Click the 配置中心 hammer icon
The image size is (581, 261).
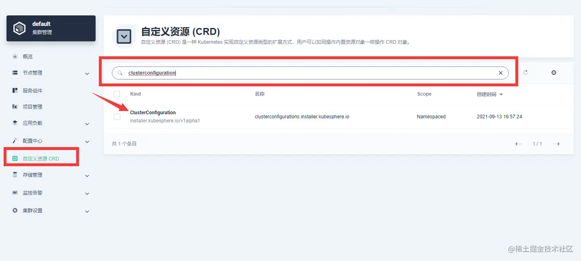point(15,141)
